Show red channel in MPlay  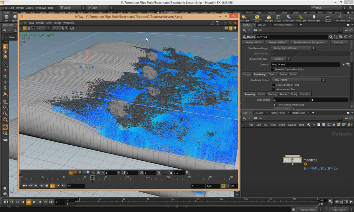click(75, 173)
